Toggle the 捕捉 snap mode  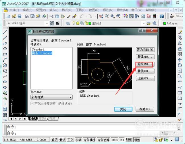coord(54,140)
